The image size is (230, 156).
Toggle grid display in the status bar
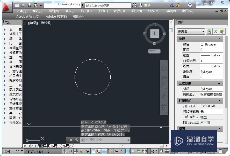76,152
